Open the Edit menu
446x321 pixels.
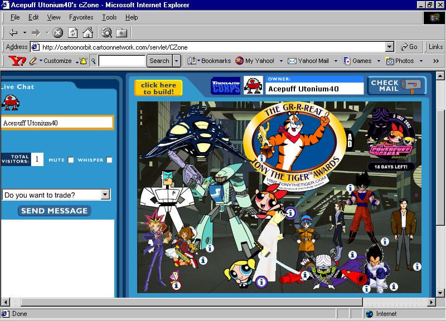pyautogui.click(x=33, y=17)
